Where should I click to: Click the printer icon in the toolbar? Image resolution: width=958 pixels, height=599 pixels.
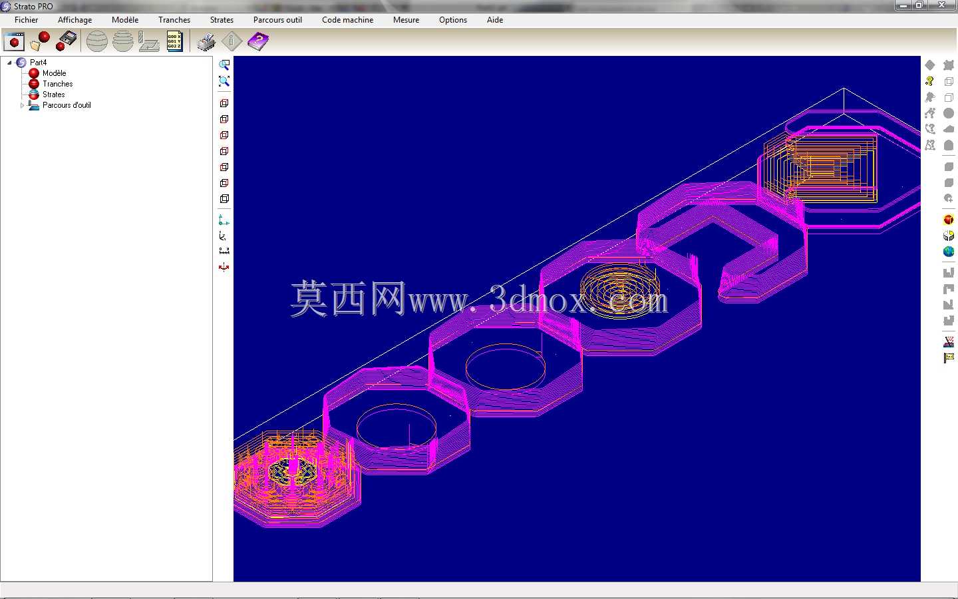pos(206,41)
